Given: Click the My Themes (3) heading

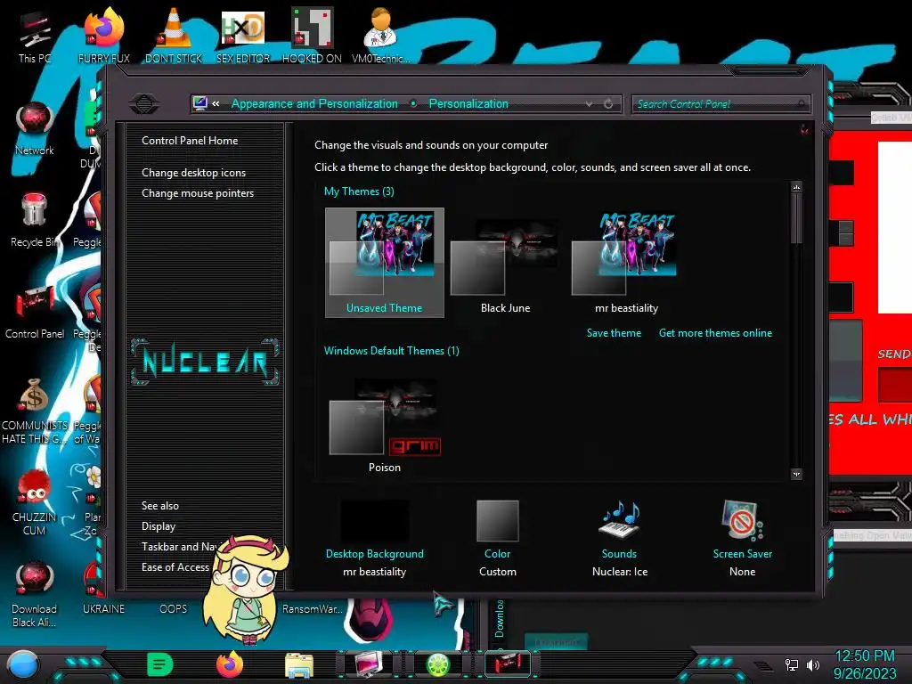Looking at the screenshot, I should point(359,191).
